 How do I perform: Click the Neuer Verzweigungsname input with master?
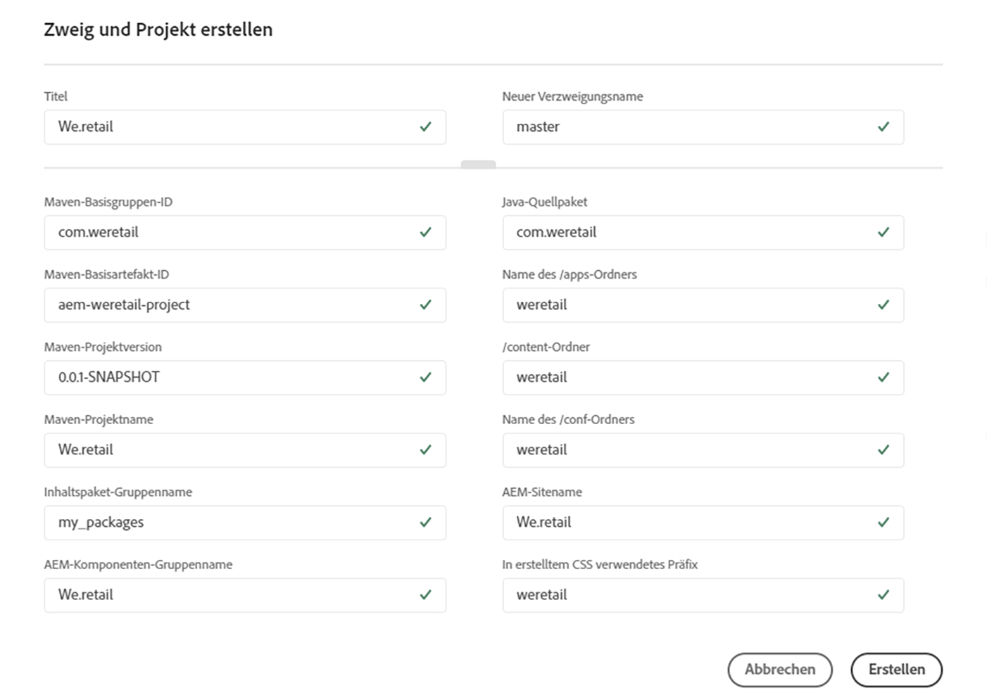(690, 127)
